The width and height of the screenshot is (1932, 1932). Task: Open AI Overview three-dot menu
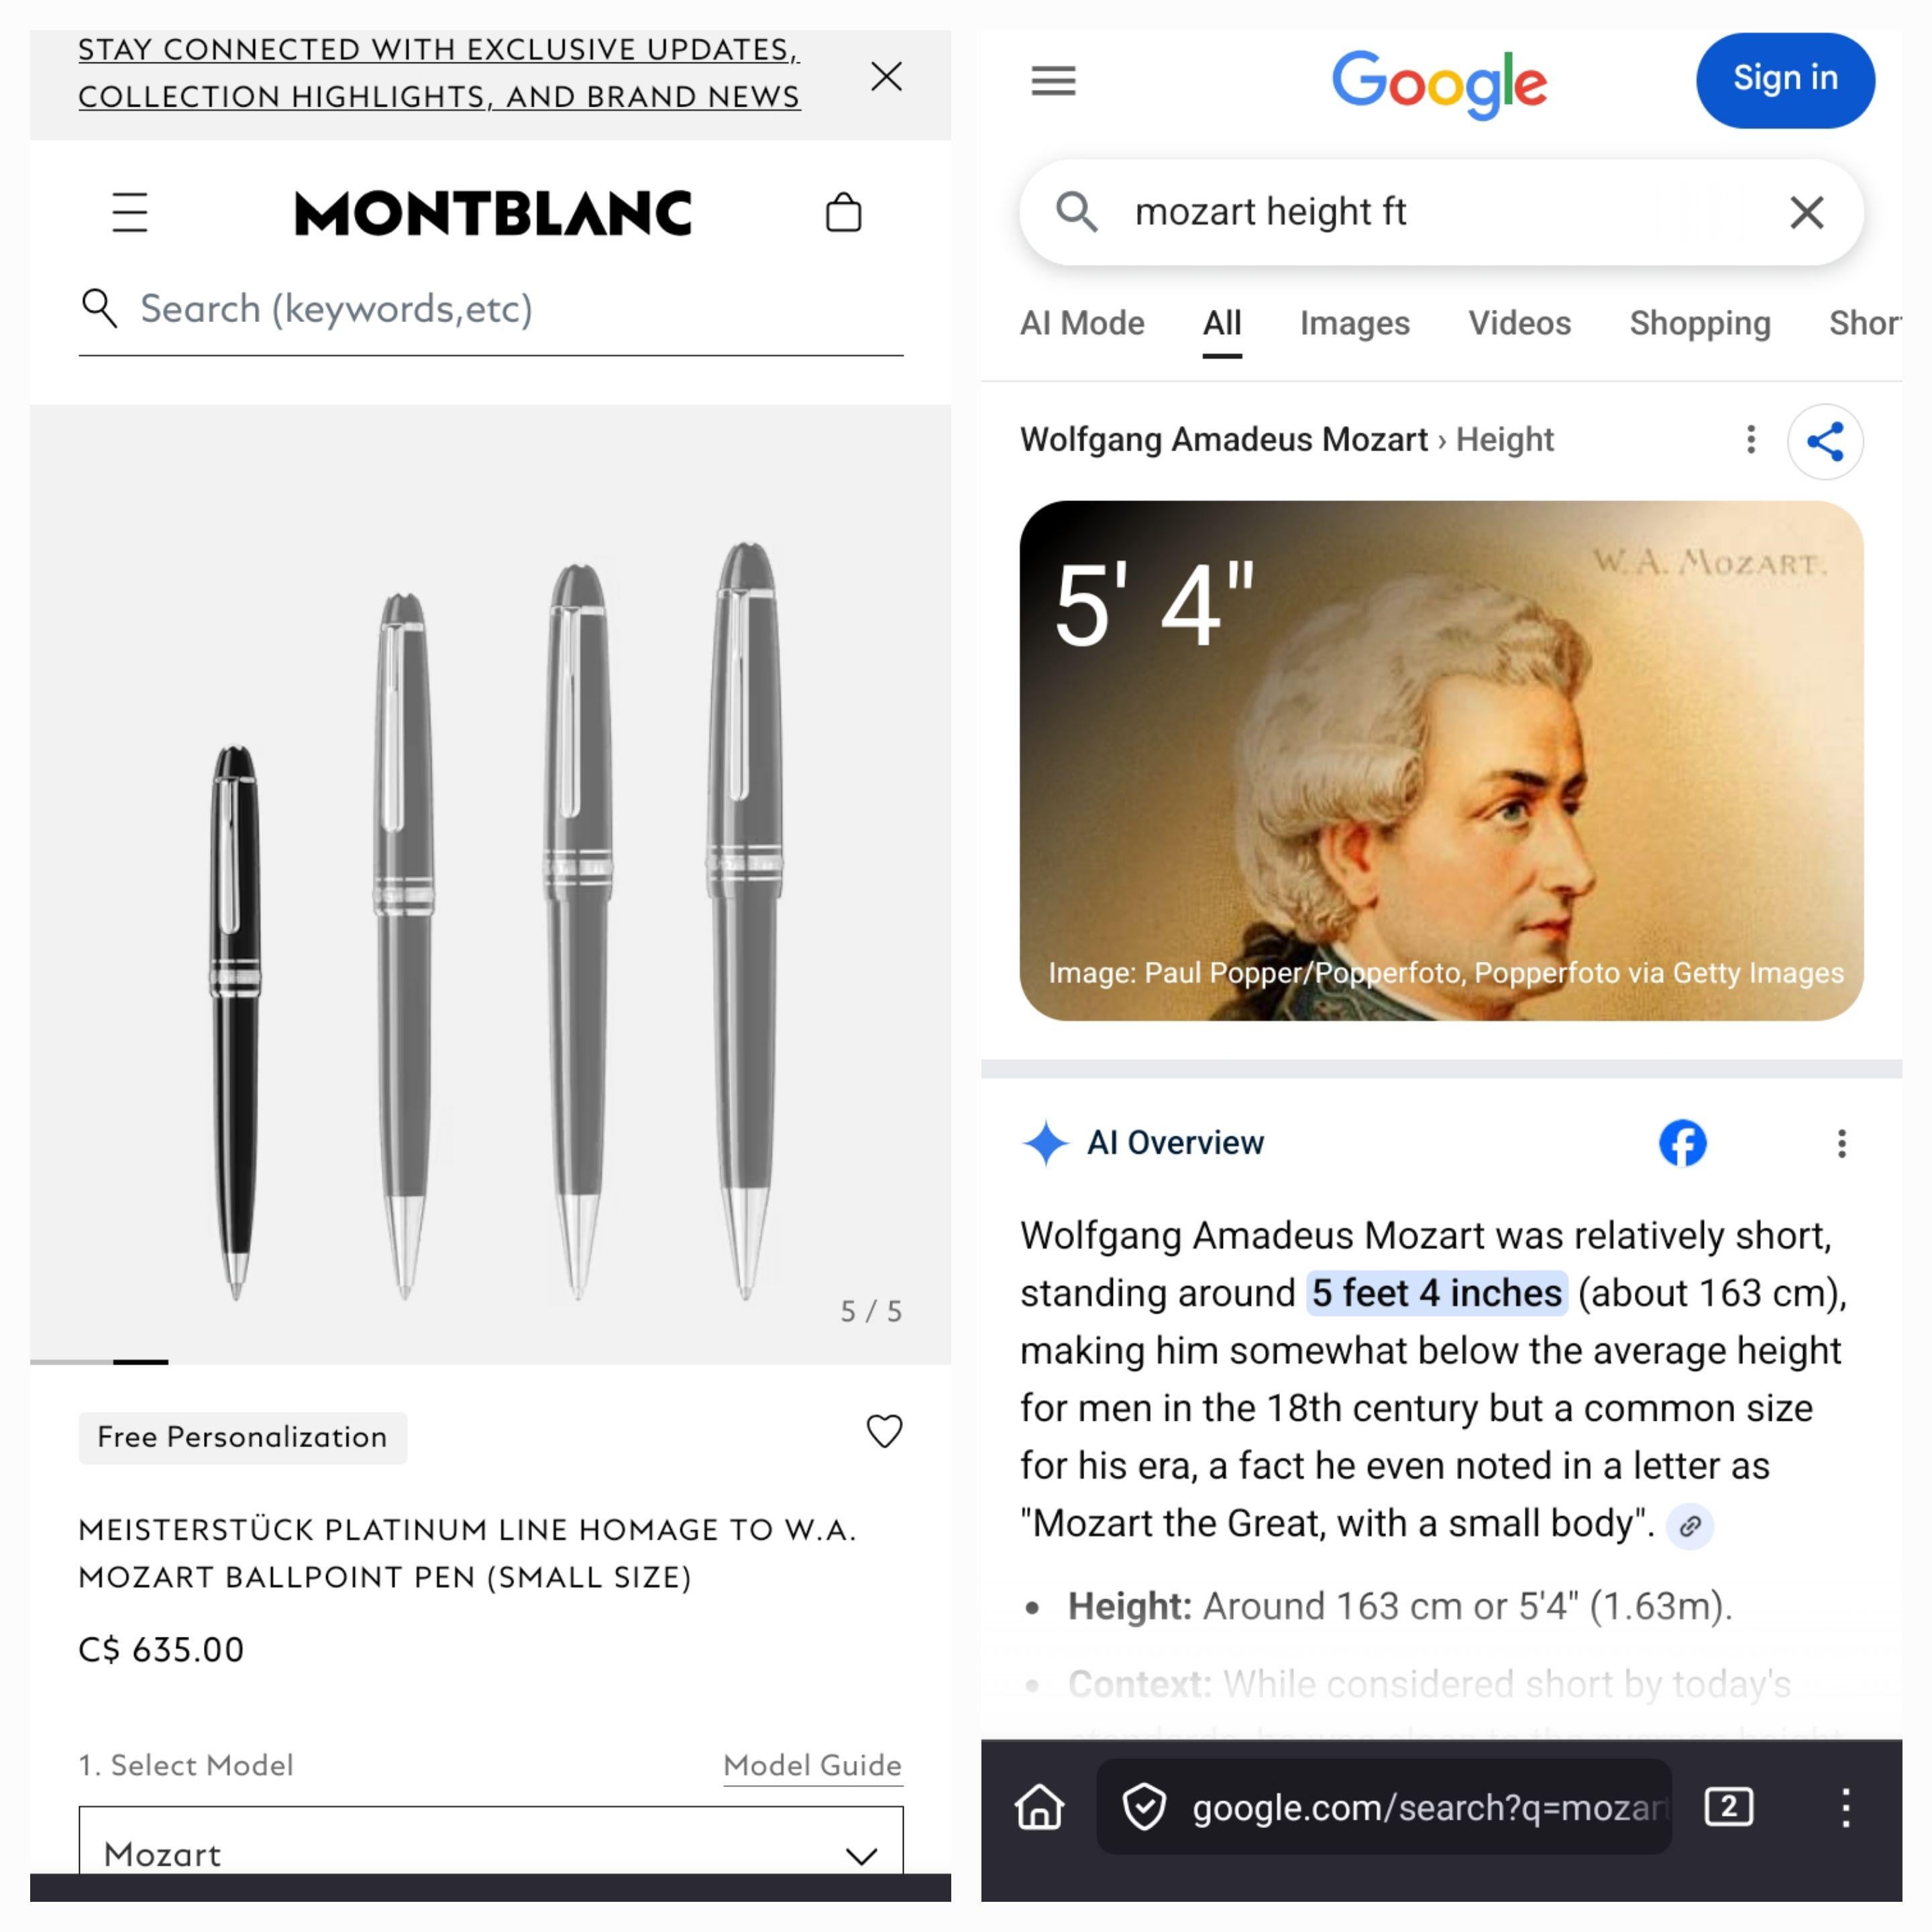coord(1841,1143)
